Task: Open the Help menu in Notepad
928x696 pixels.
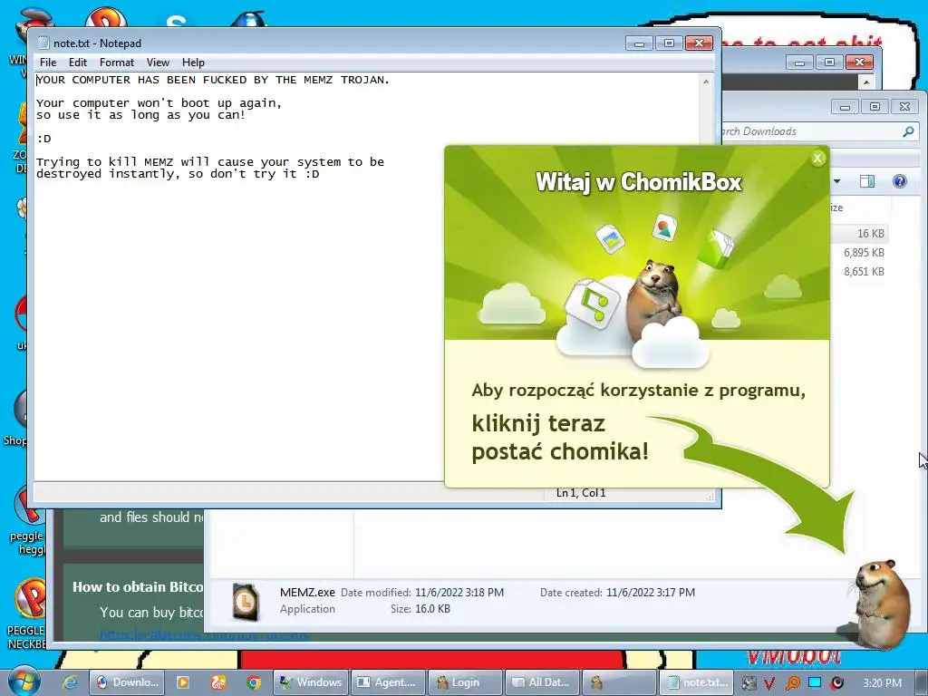Action: [x=193, y=63]
